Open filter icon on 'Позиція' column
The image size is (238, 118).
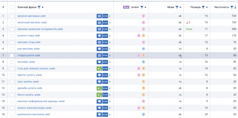(x=203, y=7)
